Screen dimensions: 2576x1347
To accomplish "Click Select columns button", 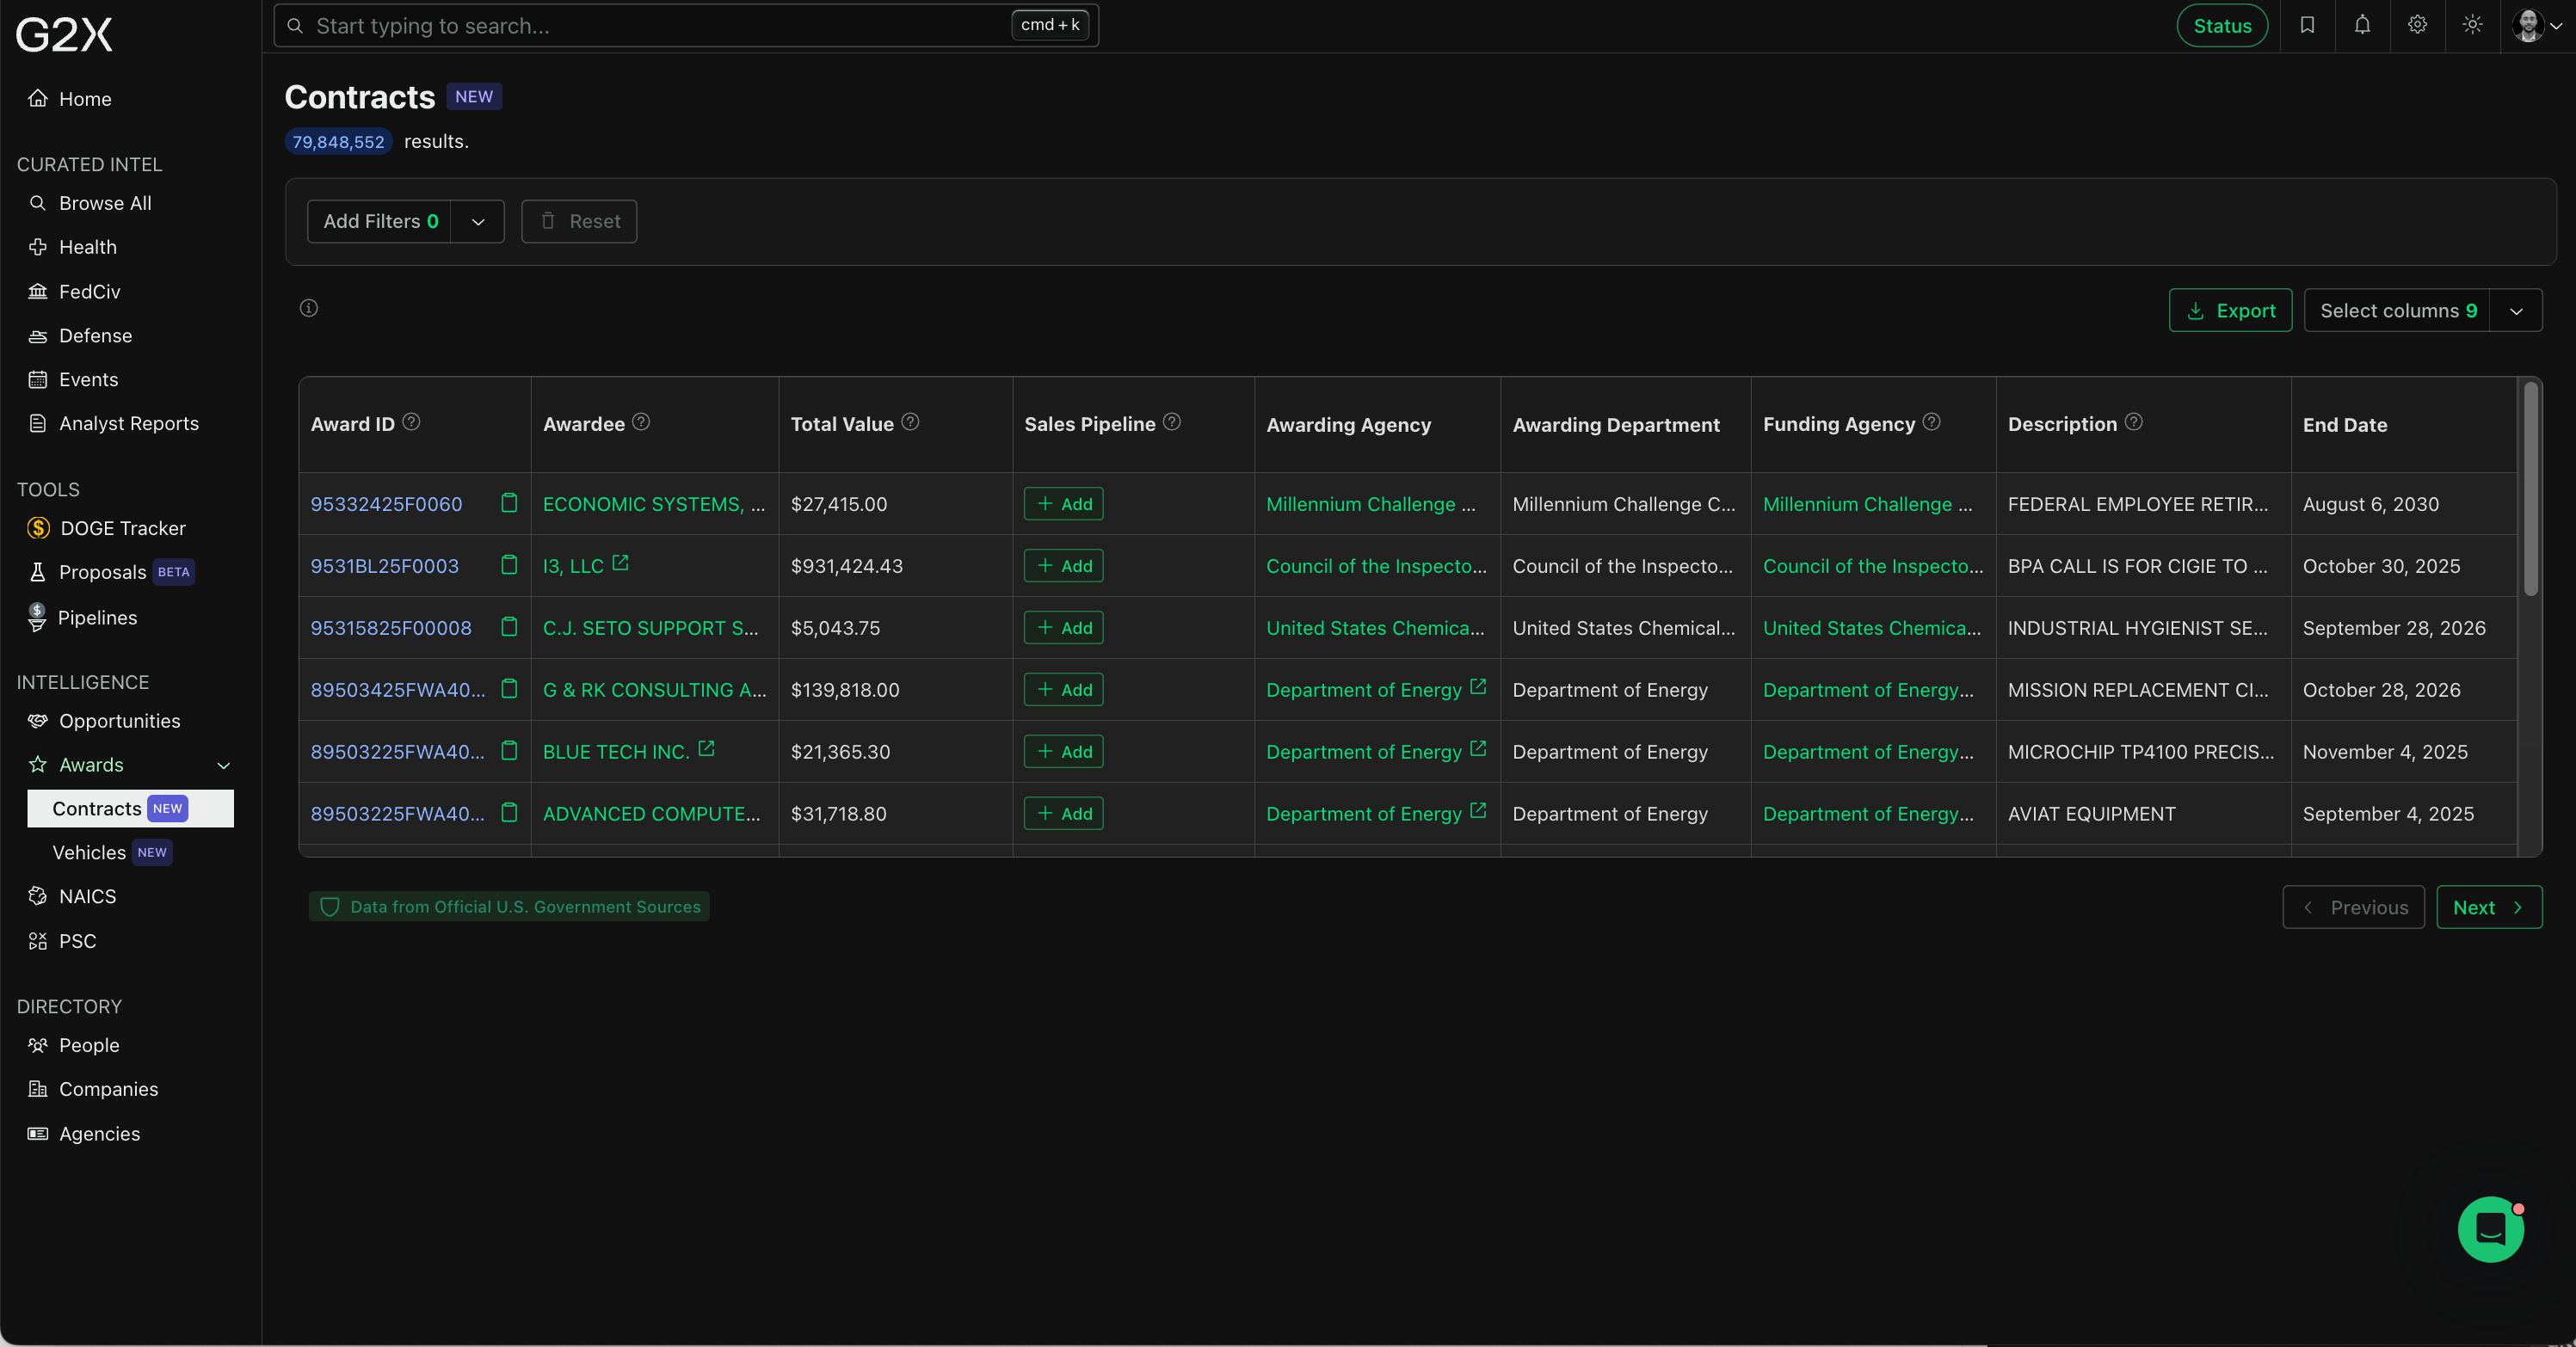I will coord(2397,310).
